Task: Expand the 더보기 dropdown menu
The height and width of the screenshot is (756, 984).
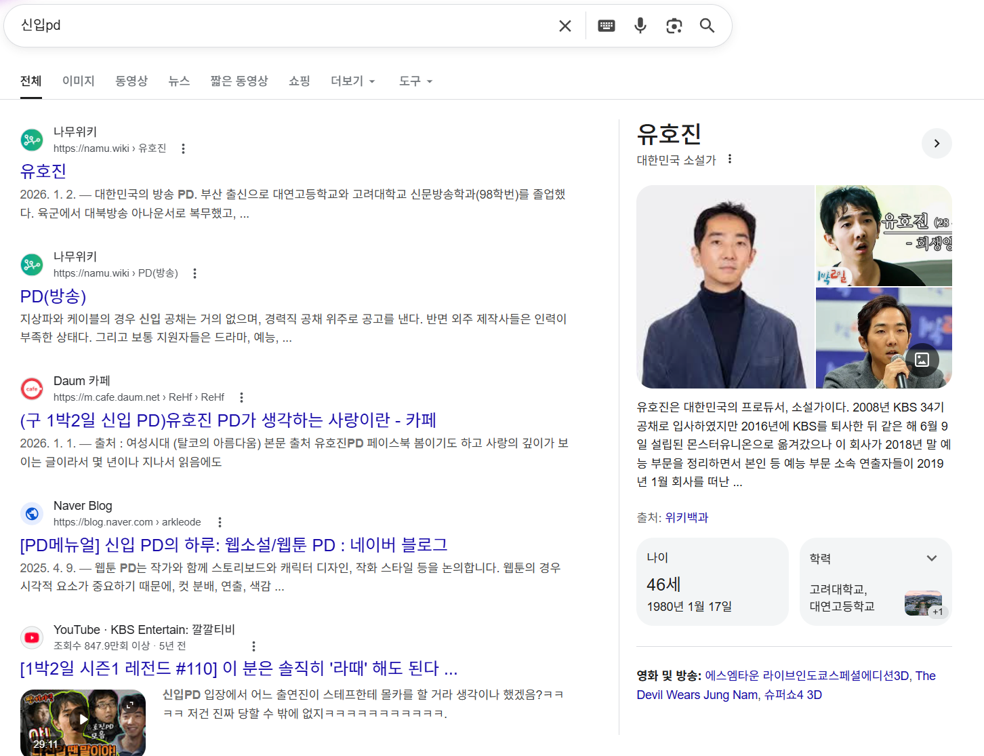Action: point(352,81)
